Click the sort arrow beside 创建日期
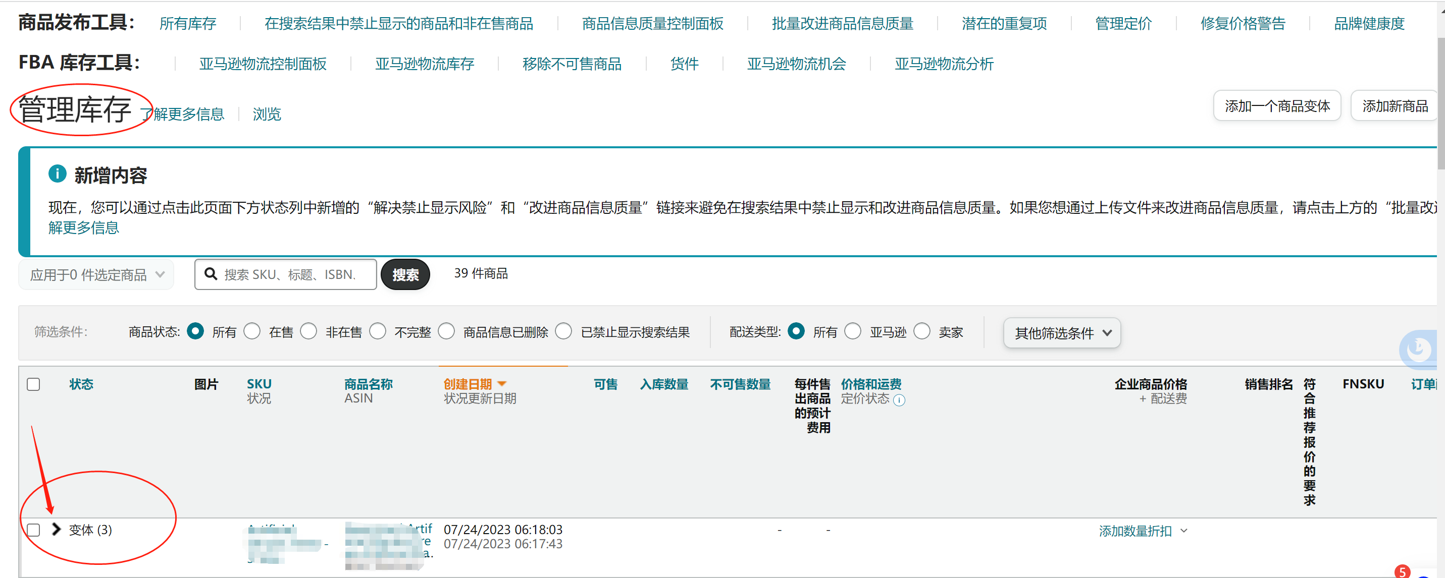Viewport: 1445px width, 578px height. (x=502, y=384)
